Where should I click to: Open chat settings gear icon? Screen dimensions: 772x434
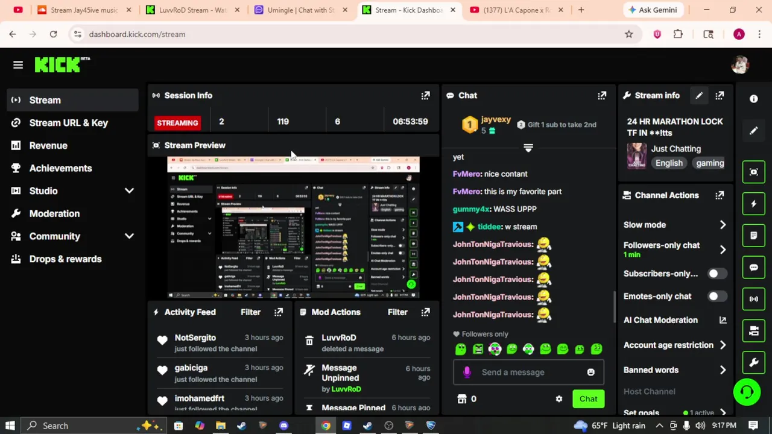tap(559, 399)
